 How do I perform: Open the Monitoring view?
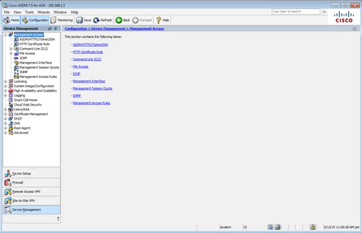61,20
